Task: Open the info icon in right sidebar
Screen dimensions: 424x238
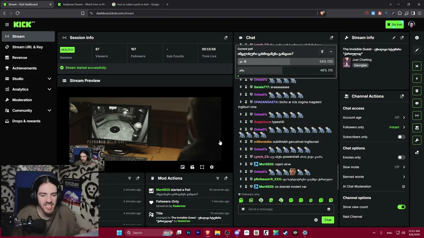Action: (x=417, y=38)
